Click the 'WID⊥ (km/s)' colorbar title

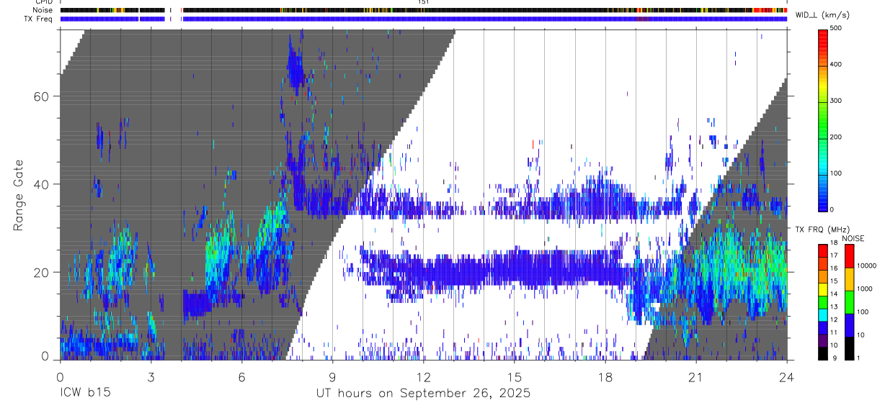824,14
